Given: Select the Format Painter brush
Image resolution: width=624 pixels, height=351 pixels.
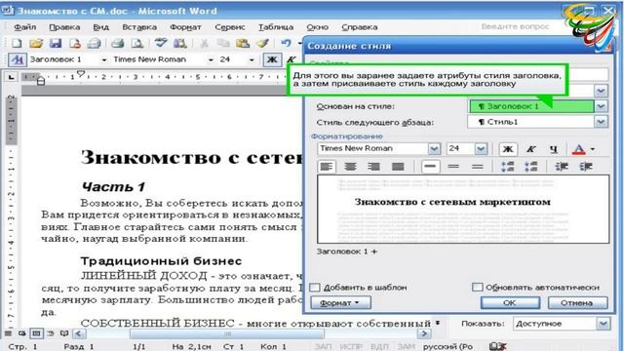Looking at the screenshot, I should click(262, 43).
